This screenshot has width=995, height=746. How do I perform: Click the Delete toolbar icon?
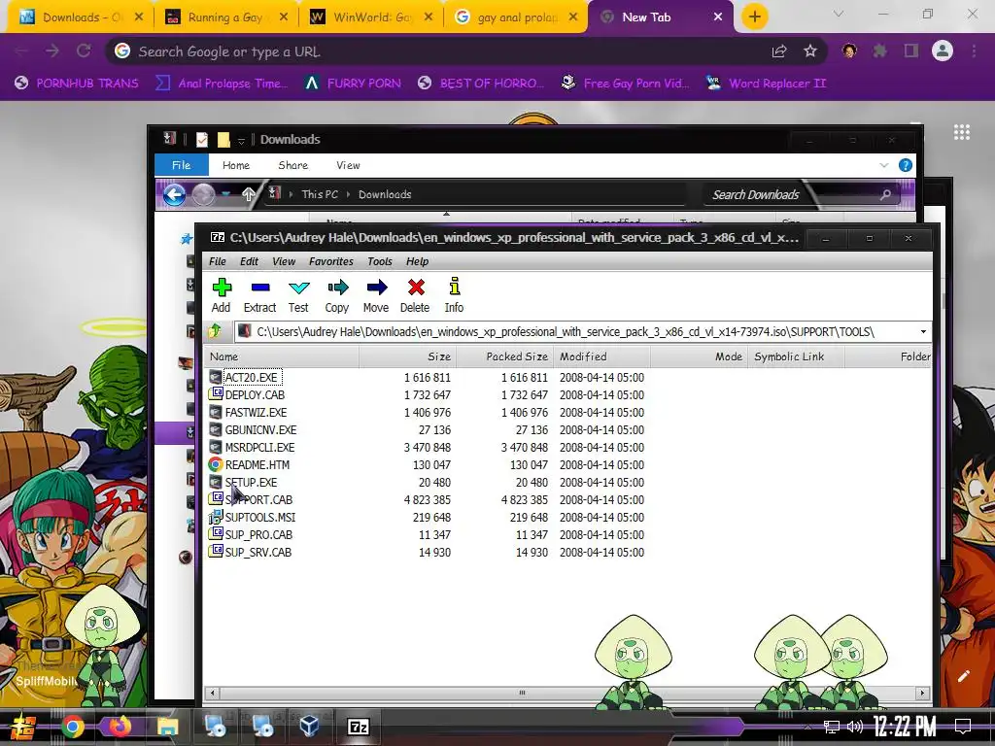tap(415, 295)
